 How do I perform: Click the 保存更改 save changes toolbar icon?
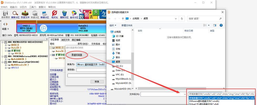pyautogui.click(x=6, y=15)
